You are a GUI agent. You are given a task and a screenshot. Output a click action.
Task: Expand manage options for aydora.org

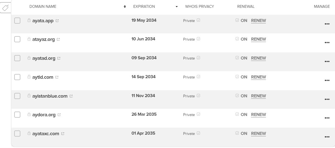[x=327, y=118]
